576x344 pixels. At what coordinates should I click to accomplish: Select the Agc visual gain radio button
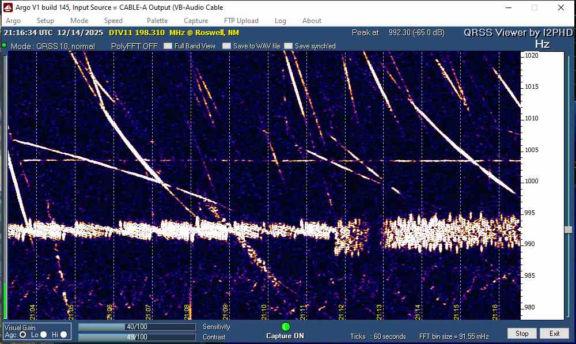pyautogui.click(x=23, y=334)
